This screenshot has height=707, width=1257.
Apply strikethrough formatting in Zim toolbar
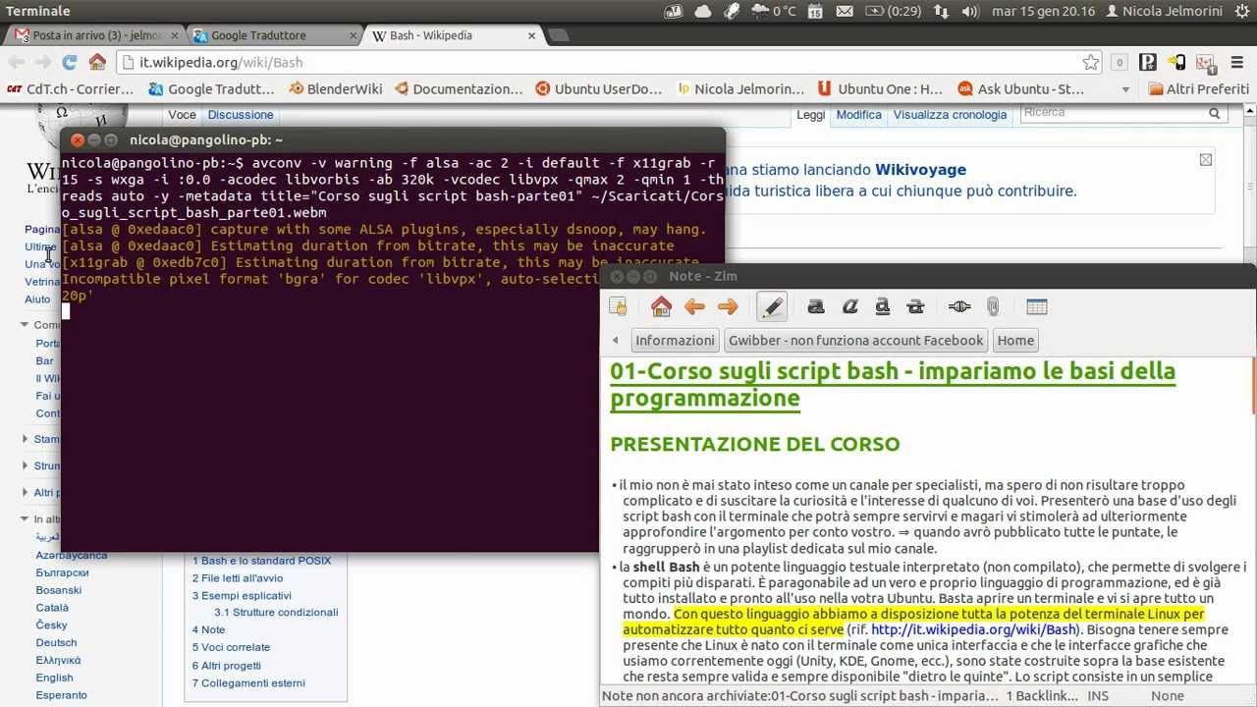(x=915, y=307)
